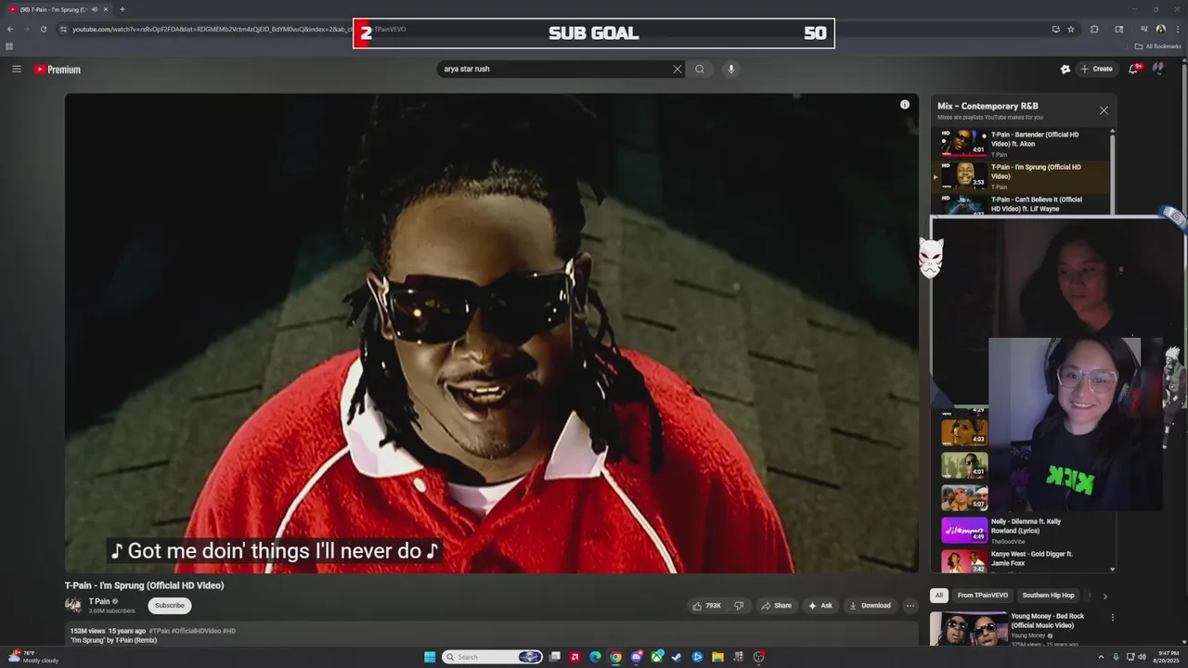Like the video with 793K likes

(706, 606)
